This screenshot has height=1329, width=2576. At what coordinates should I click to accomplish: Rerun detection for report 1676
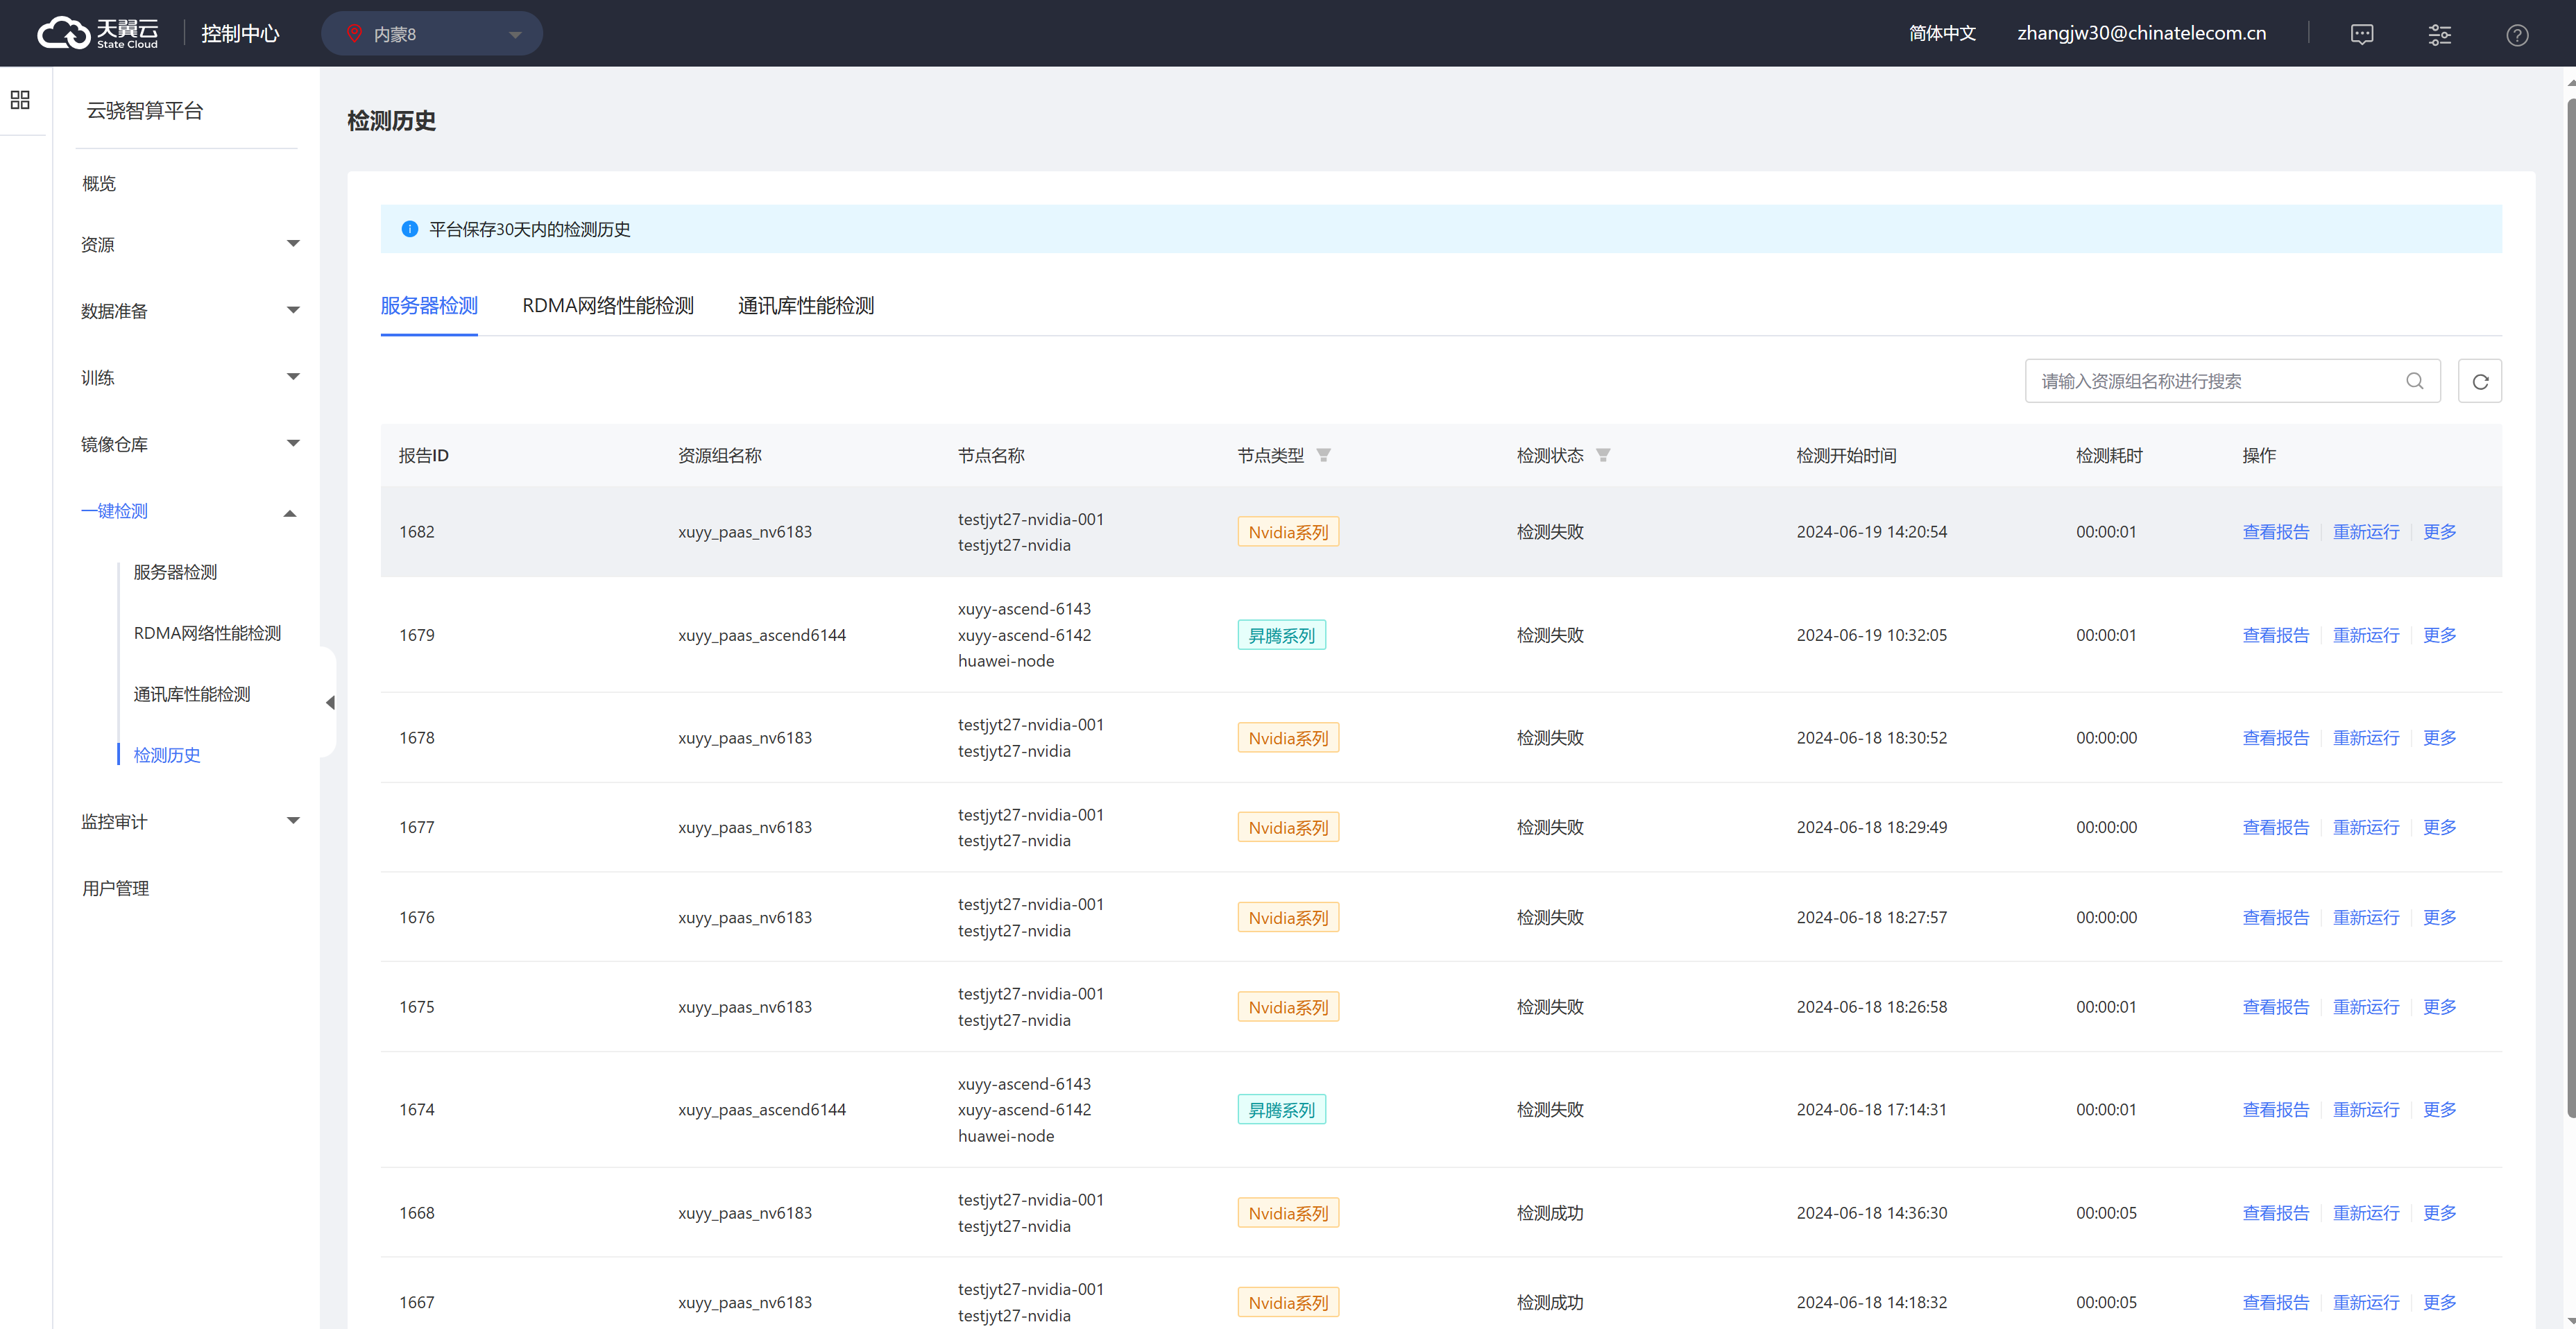pos(2366,917)
